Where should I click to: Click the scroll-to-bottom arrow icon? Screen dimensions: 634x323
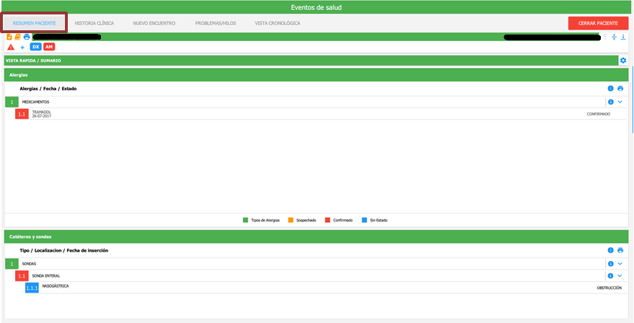click(x=623, y=37)
